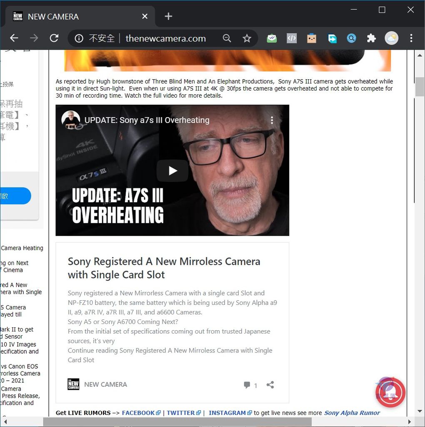Open sidebar link '10 IV Images'
The width and height of the screenshot is (425, 427).
(19, 348)
